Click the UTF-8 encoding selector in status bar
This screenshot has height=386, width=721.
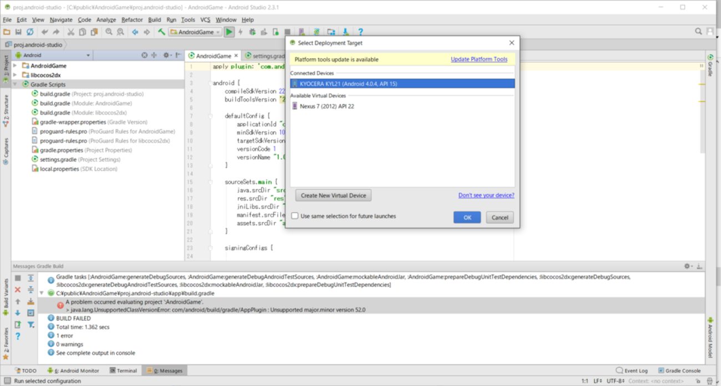pyautogui.click(x=615, y=381)
